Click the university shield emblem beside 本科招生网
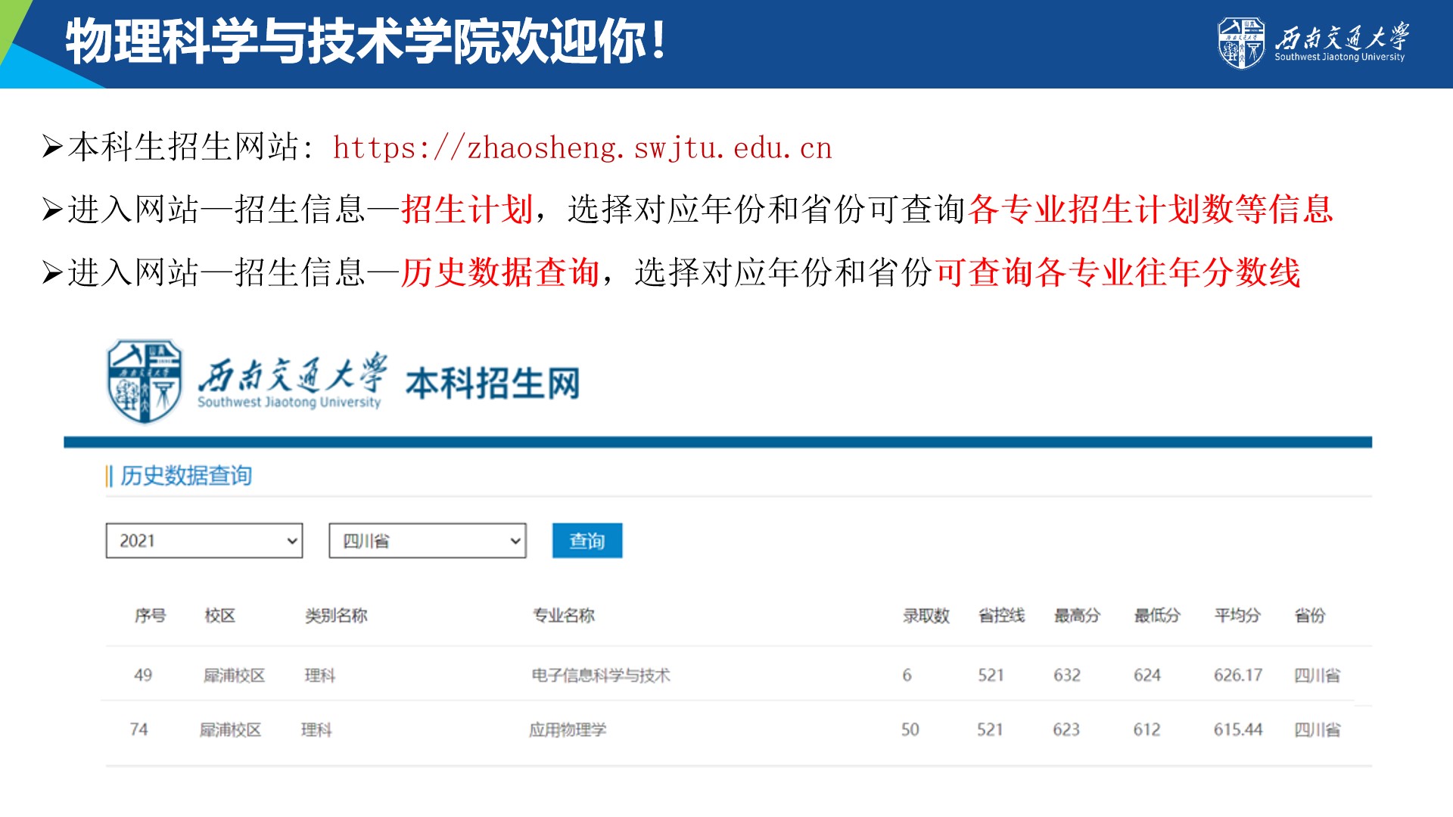The height and width of the screenshot is (817, 1453). point(144,381)
